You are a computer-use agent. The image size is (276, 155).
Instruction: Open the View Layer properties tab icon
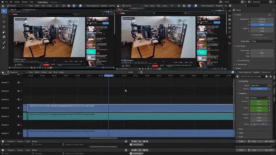[x=229, y=24]
